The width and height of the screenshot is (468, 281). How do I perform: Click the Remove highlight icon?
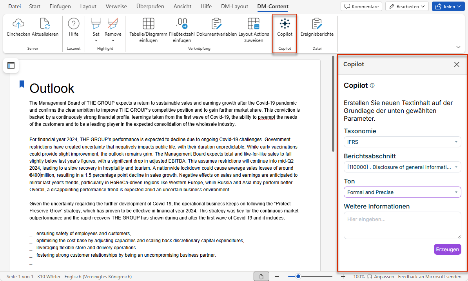point(113,23)
